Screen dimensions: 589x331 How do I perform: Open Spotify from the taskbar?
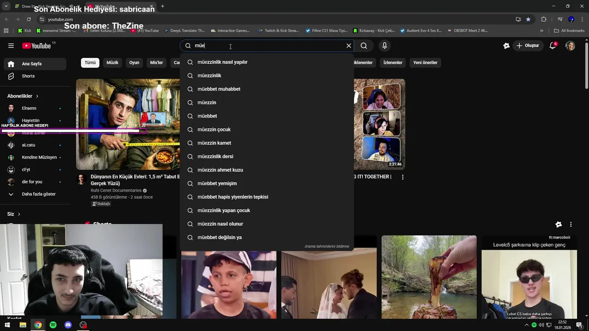click(x=53, y=325)
